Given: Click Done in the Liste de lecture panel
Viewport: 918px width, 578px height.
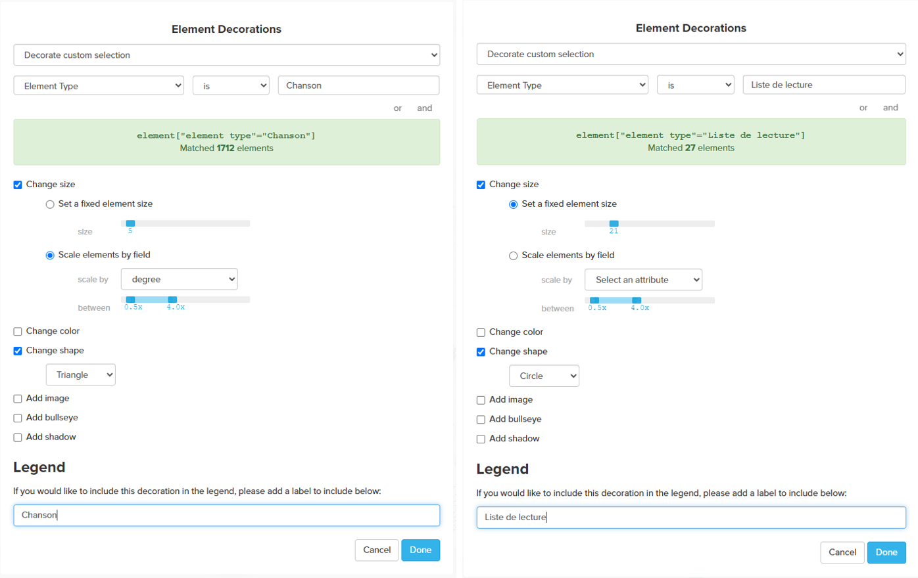Looking at the screenshot, I should (x=886, y=552).
